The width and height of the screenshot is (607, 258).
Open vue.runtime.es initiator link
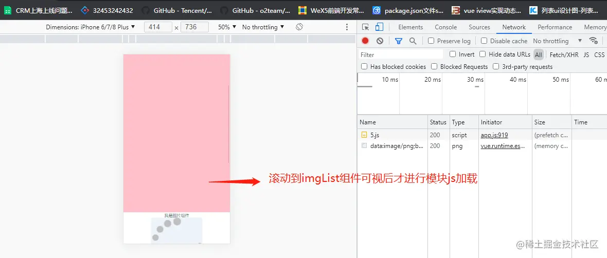click(x=503, y=146)
